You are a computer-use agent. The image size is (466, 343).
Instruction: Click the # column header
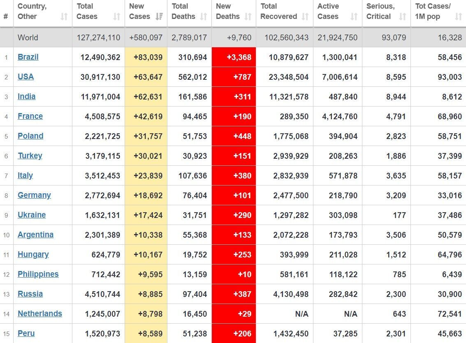[6, 16]
